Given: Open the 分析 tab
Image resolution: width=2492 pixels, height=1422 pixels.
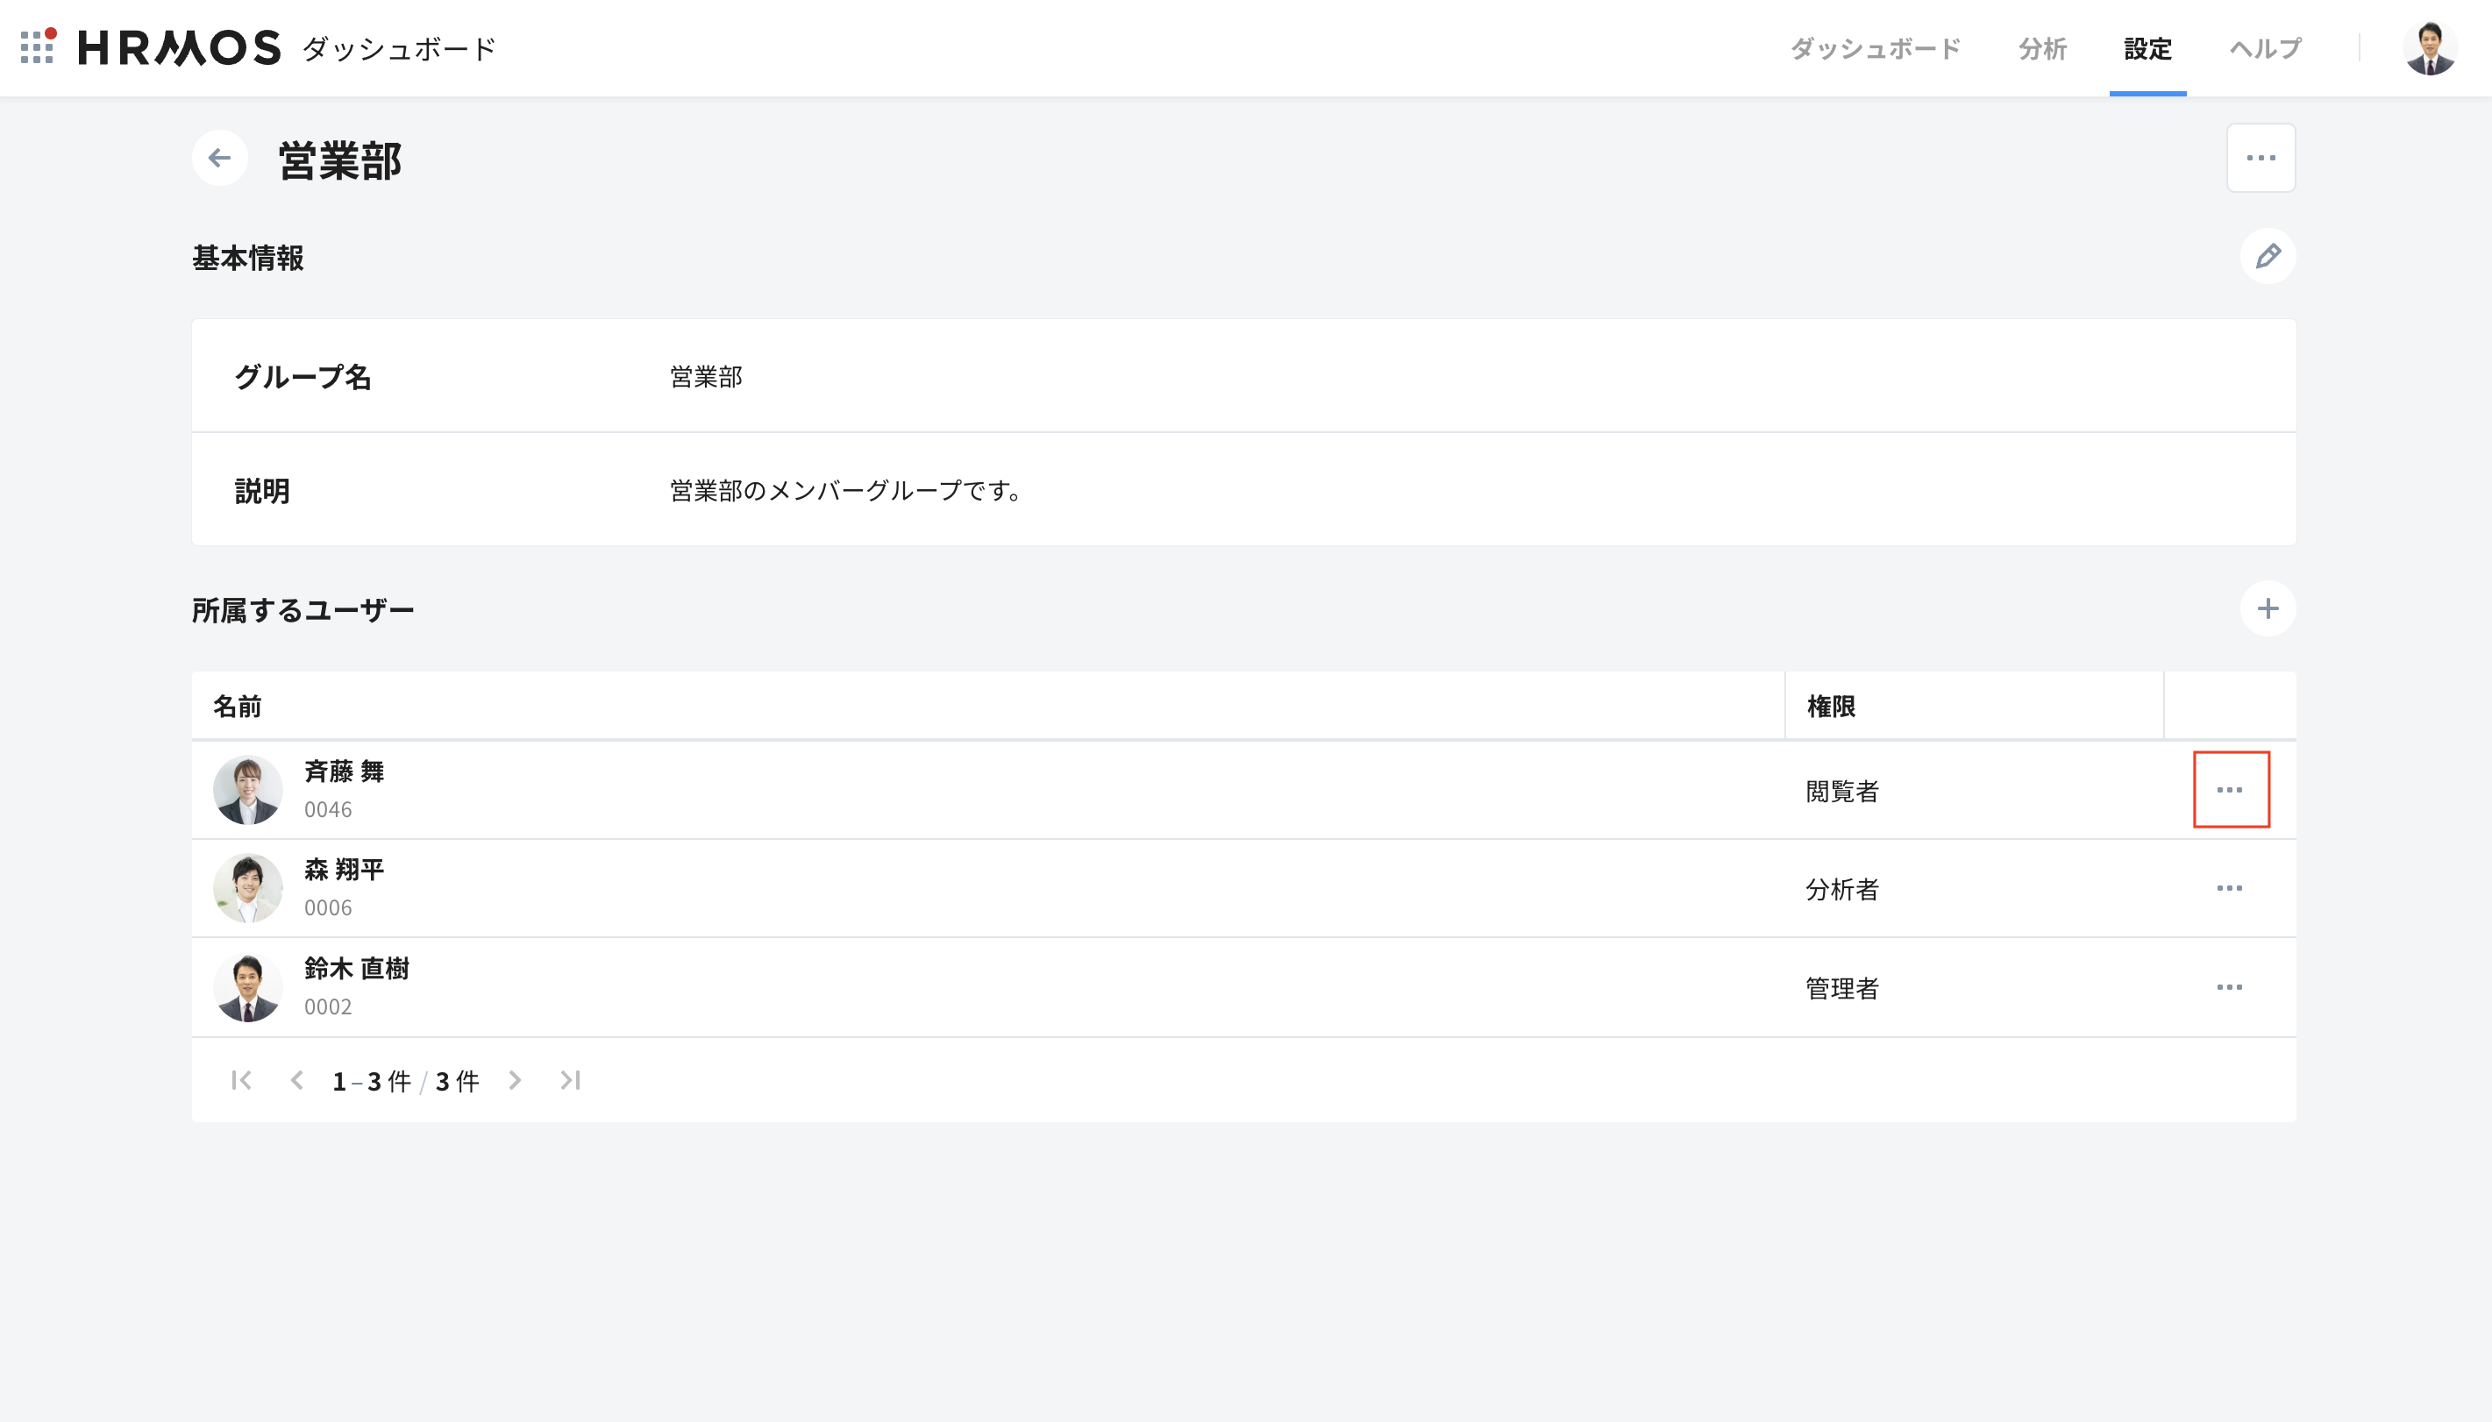Looking at the screenshot, I should 2042,48.
